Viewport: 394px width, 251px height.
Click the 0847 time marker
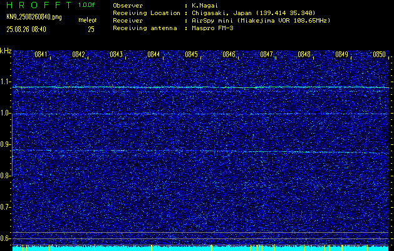[x=266, y=55]
